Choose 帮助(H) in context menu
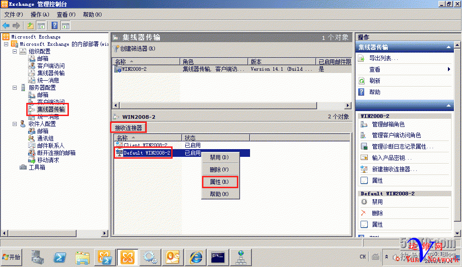This screenshot has height=267, width=462. click(x=220, y=194)
